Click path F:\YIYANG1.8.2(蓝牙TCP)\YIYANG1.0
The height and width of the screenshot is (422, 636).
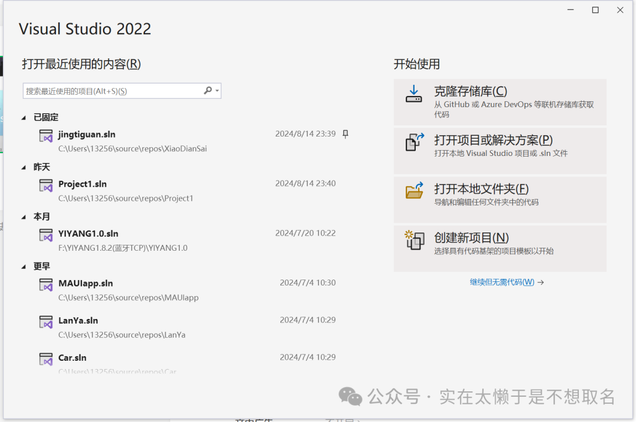point(123,248)
